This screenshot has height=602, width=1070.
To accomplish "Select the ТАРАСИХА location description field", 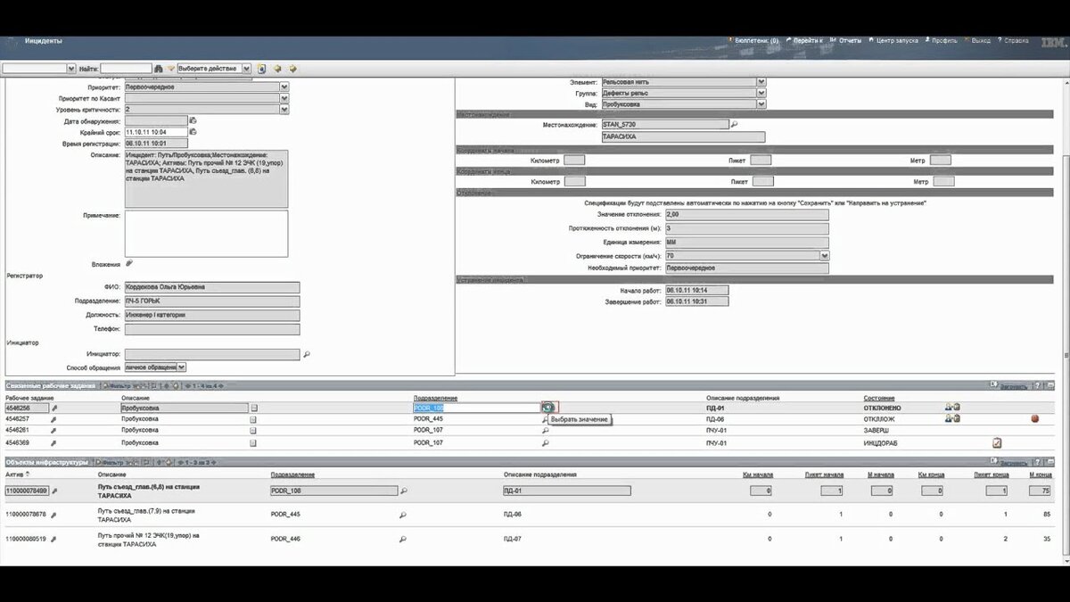I will coord(683,136).
